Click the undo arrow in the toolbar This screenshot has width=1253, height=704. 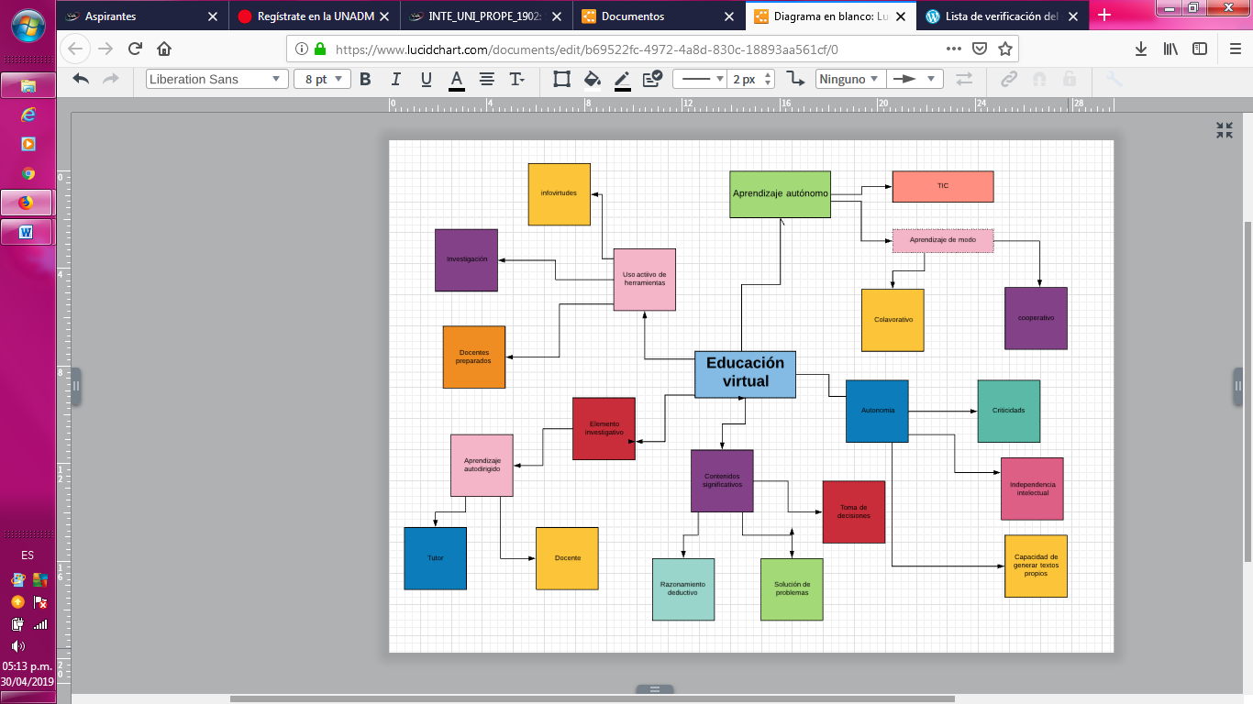pos(81,79)
